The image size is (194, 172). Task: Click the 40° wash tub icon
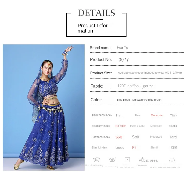(x=112, y=160)
